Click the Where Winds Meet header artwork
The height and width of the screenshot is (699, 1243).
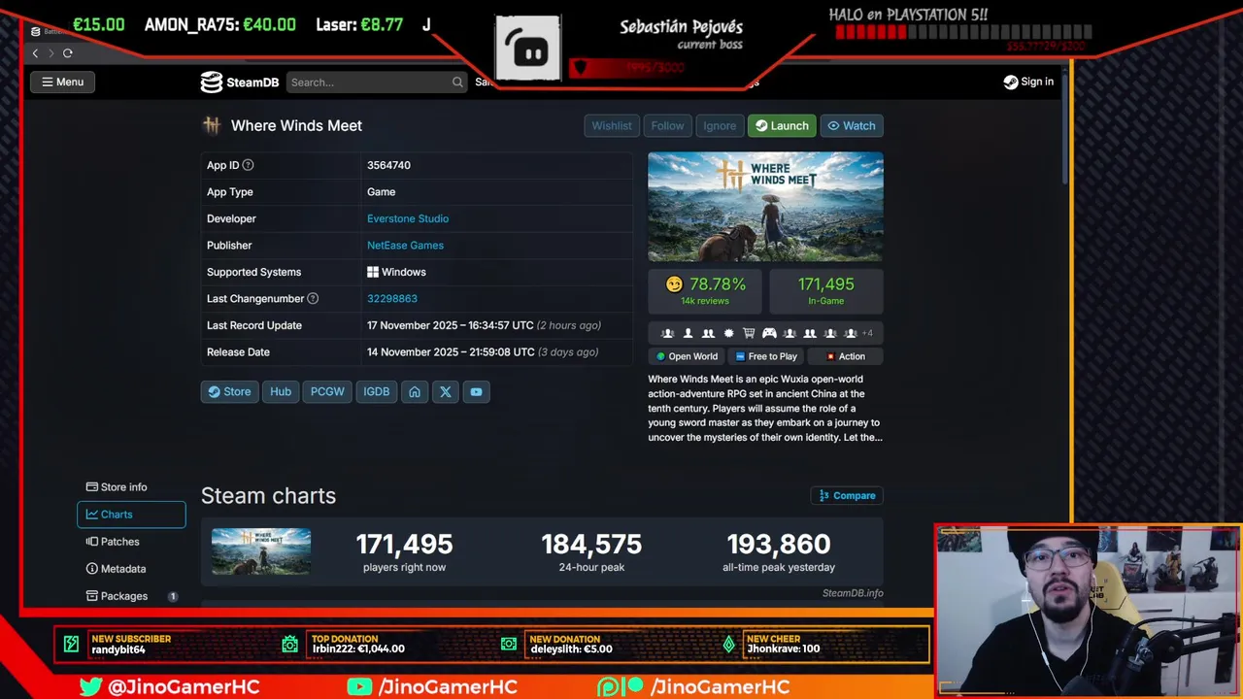[765, 207]
